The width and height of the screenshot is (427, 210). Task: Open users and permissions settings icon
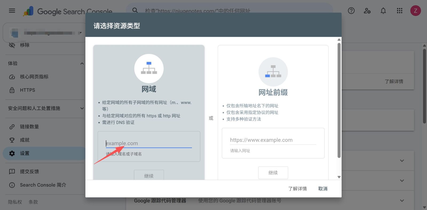tap(367, 11)
